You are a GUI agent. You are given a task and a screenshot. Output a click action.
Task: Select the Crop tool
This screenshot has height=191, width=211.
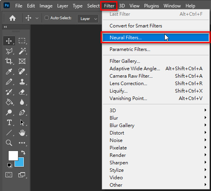pyautogui.click(x=9, y=61)
